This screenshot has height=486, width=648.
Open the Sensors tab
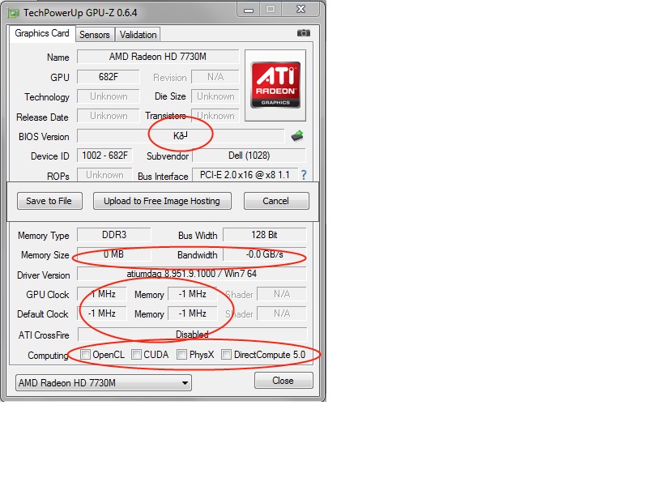(x=95, y=35)
